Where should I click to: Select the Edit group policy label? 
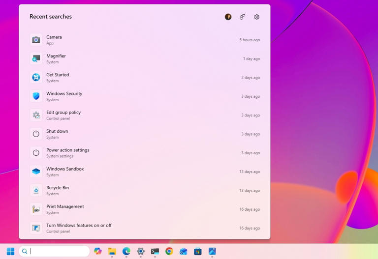(63, 113)
